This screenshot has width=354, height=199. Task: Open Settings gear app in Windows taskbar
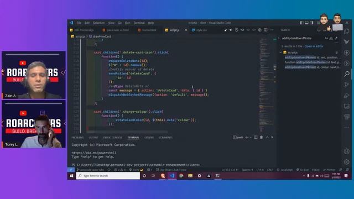[x=199, y=176]
